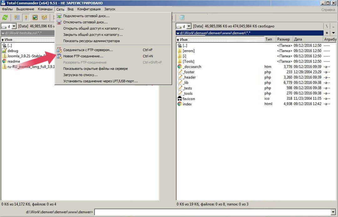
Task: Click the FTP connect icon in menu
Action: (59, 50)
